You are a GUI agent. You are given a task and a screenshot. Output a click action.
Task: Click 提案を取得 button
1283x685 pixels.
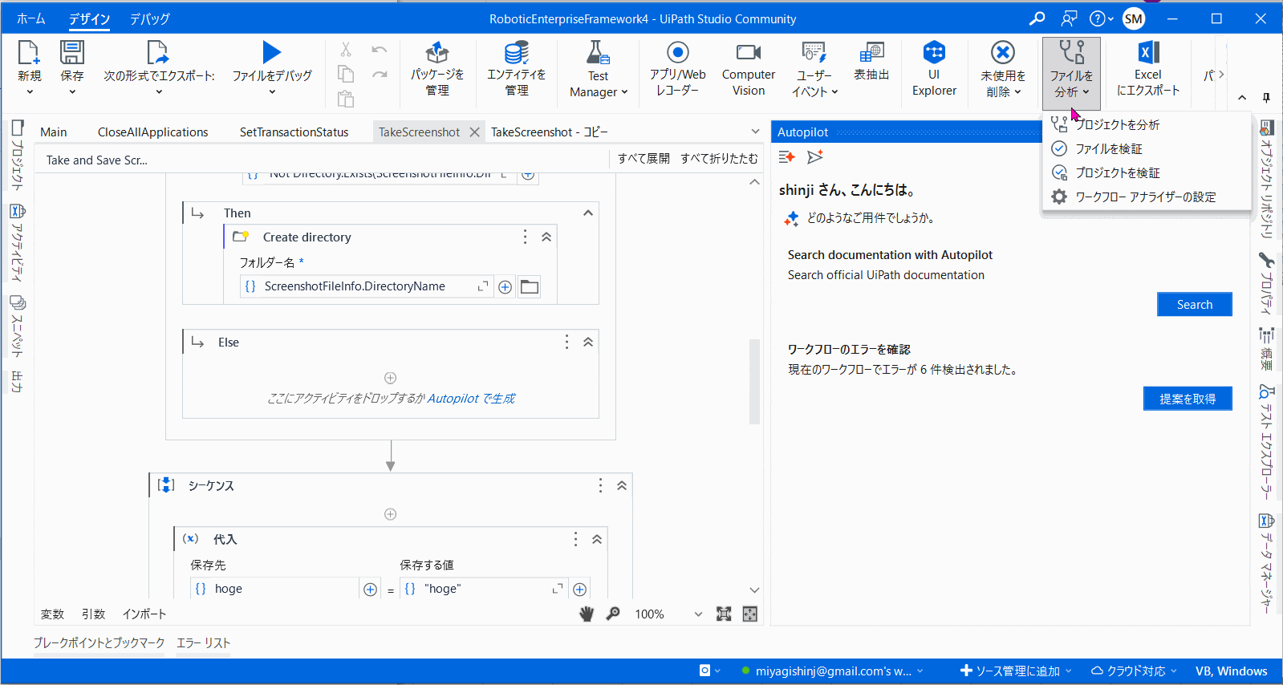[1188, 399]
